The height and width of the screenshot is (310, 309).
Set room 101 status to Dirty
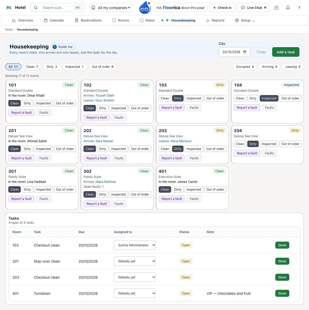click(27, 103)
